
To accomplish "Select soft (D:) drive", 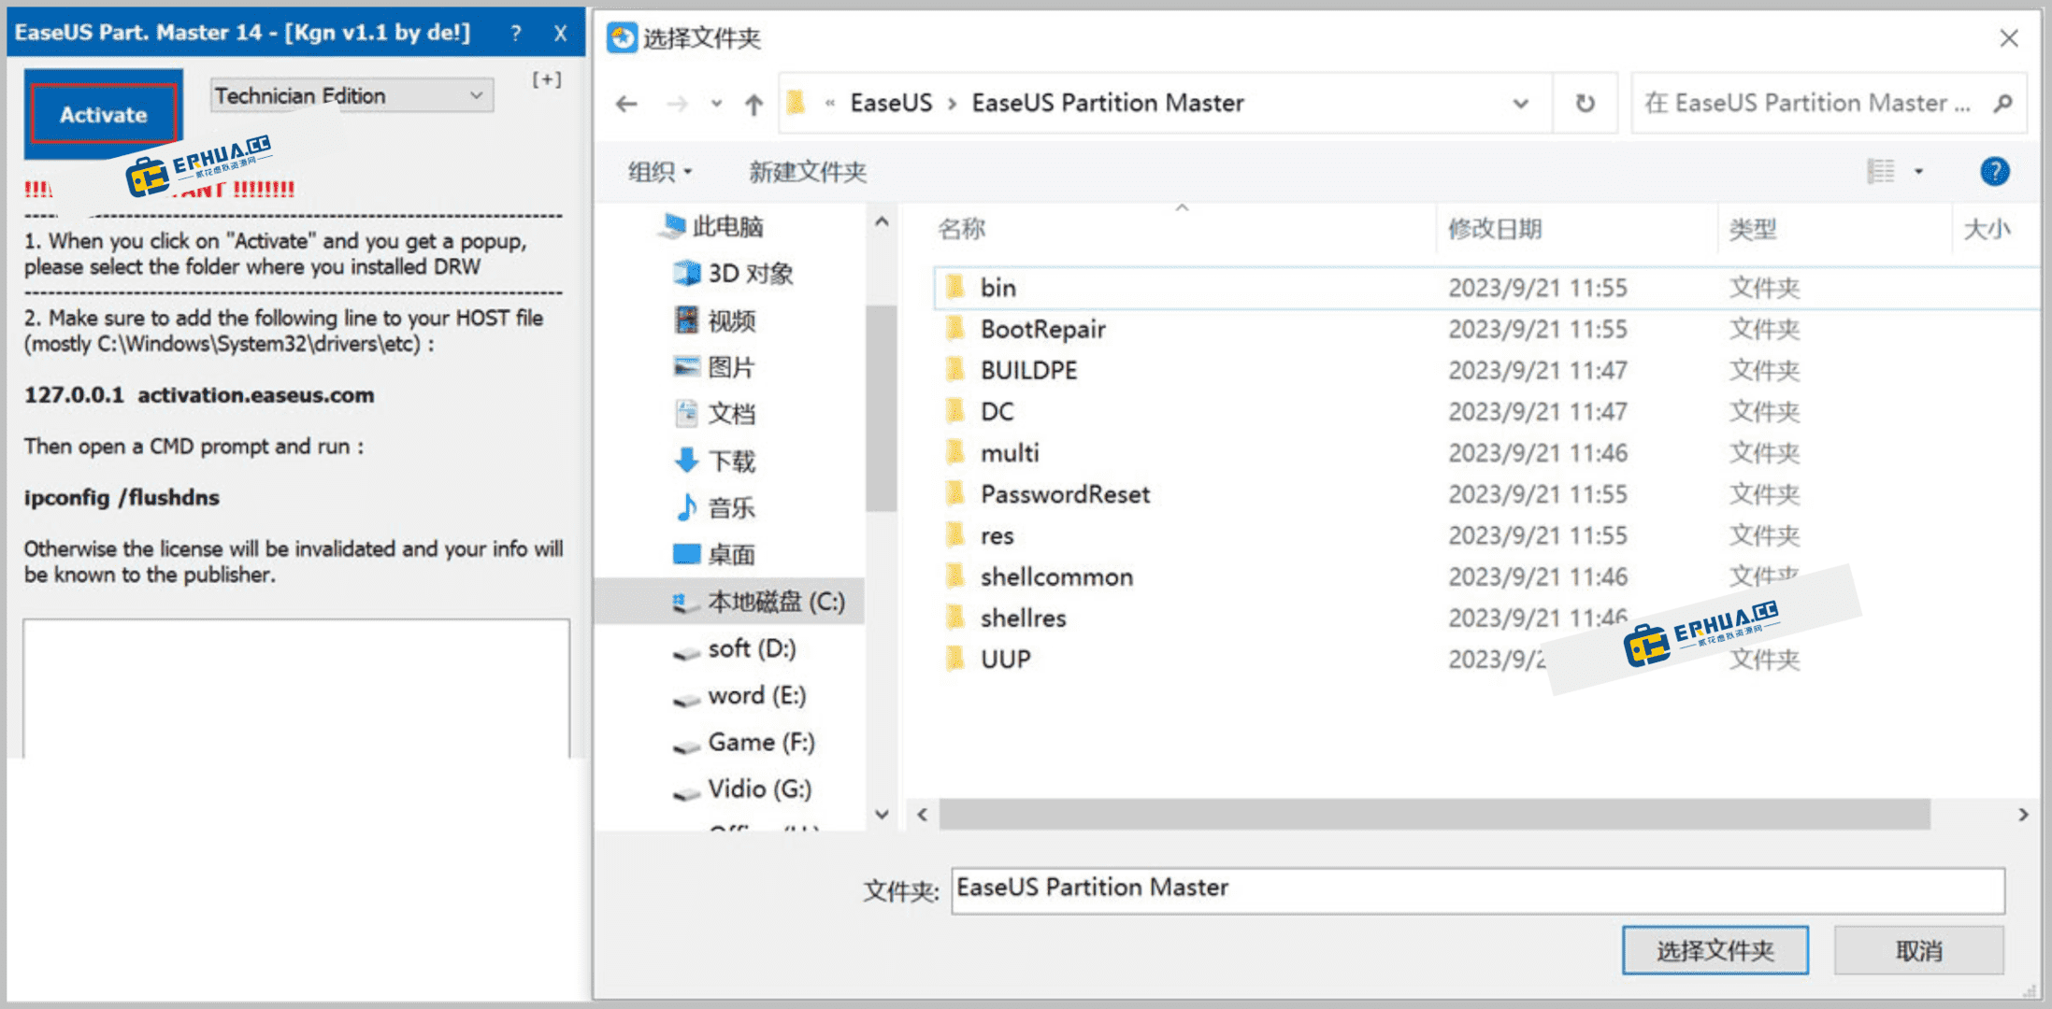I will pos(735,648).
